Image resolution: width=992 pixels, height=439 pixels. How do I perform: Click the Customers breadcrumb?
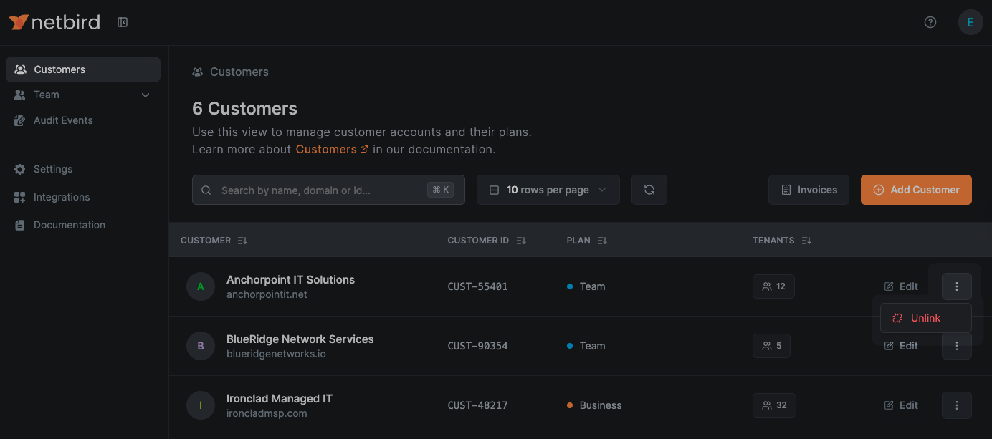click(x=239, y=72)
